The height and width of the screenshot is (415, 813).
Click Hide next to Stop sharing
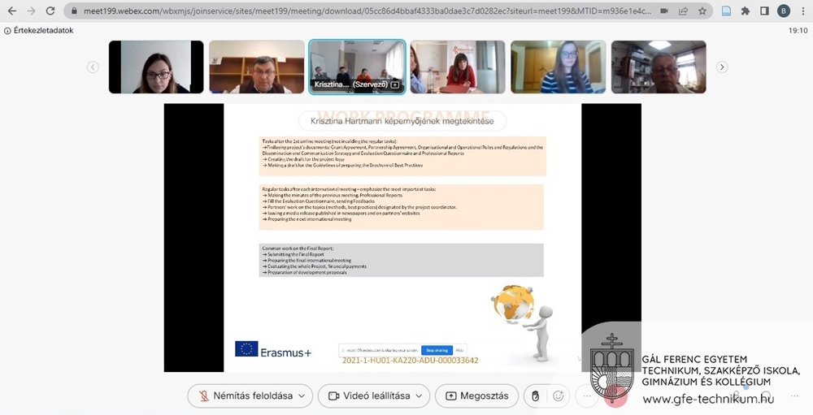(459, 350)
